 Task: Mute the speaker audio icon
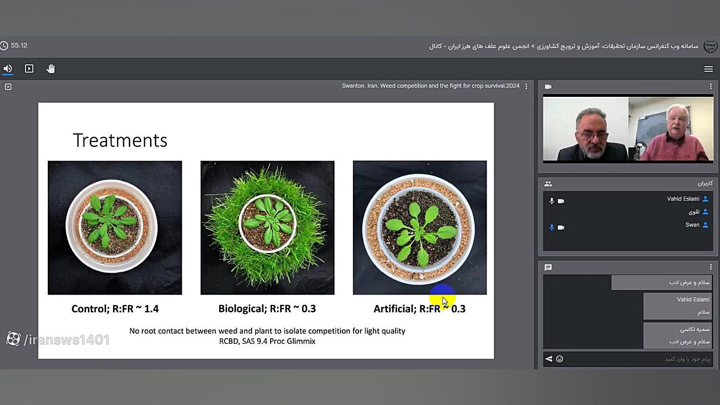(x=8, y=69)
